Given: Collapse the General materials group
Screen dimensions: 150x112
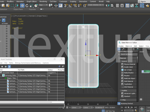Looking at the screenshot, I should coord(121,61).
